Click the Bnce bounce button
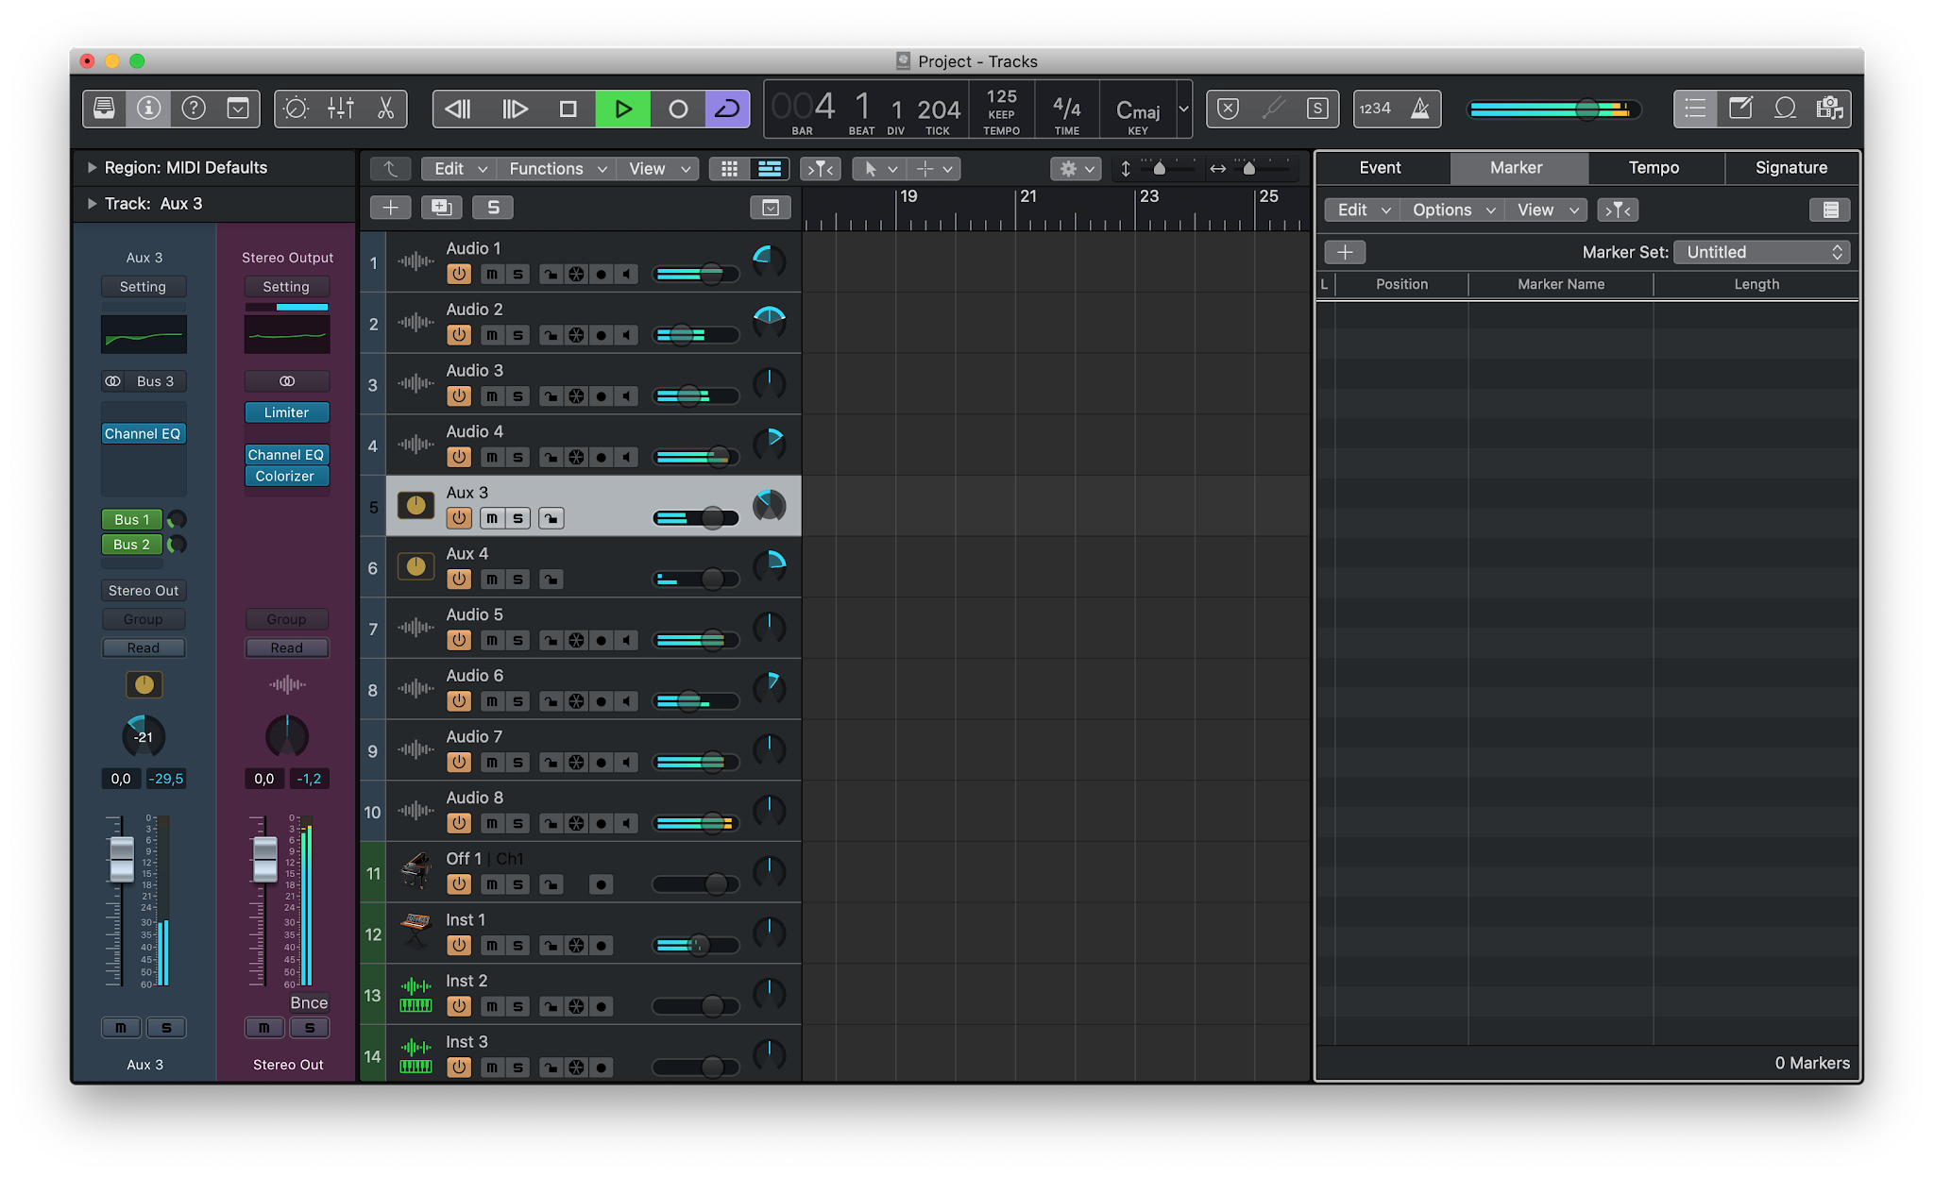The width and height of the screenshot is (1934, 1177). click(310, 1002)
